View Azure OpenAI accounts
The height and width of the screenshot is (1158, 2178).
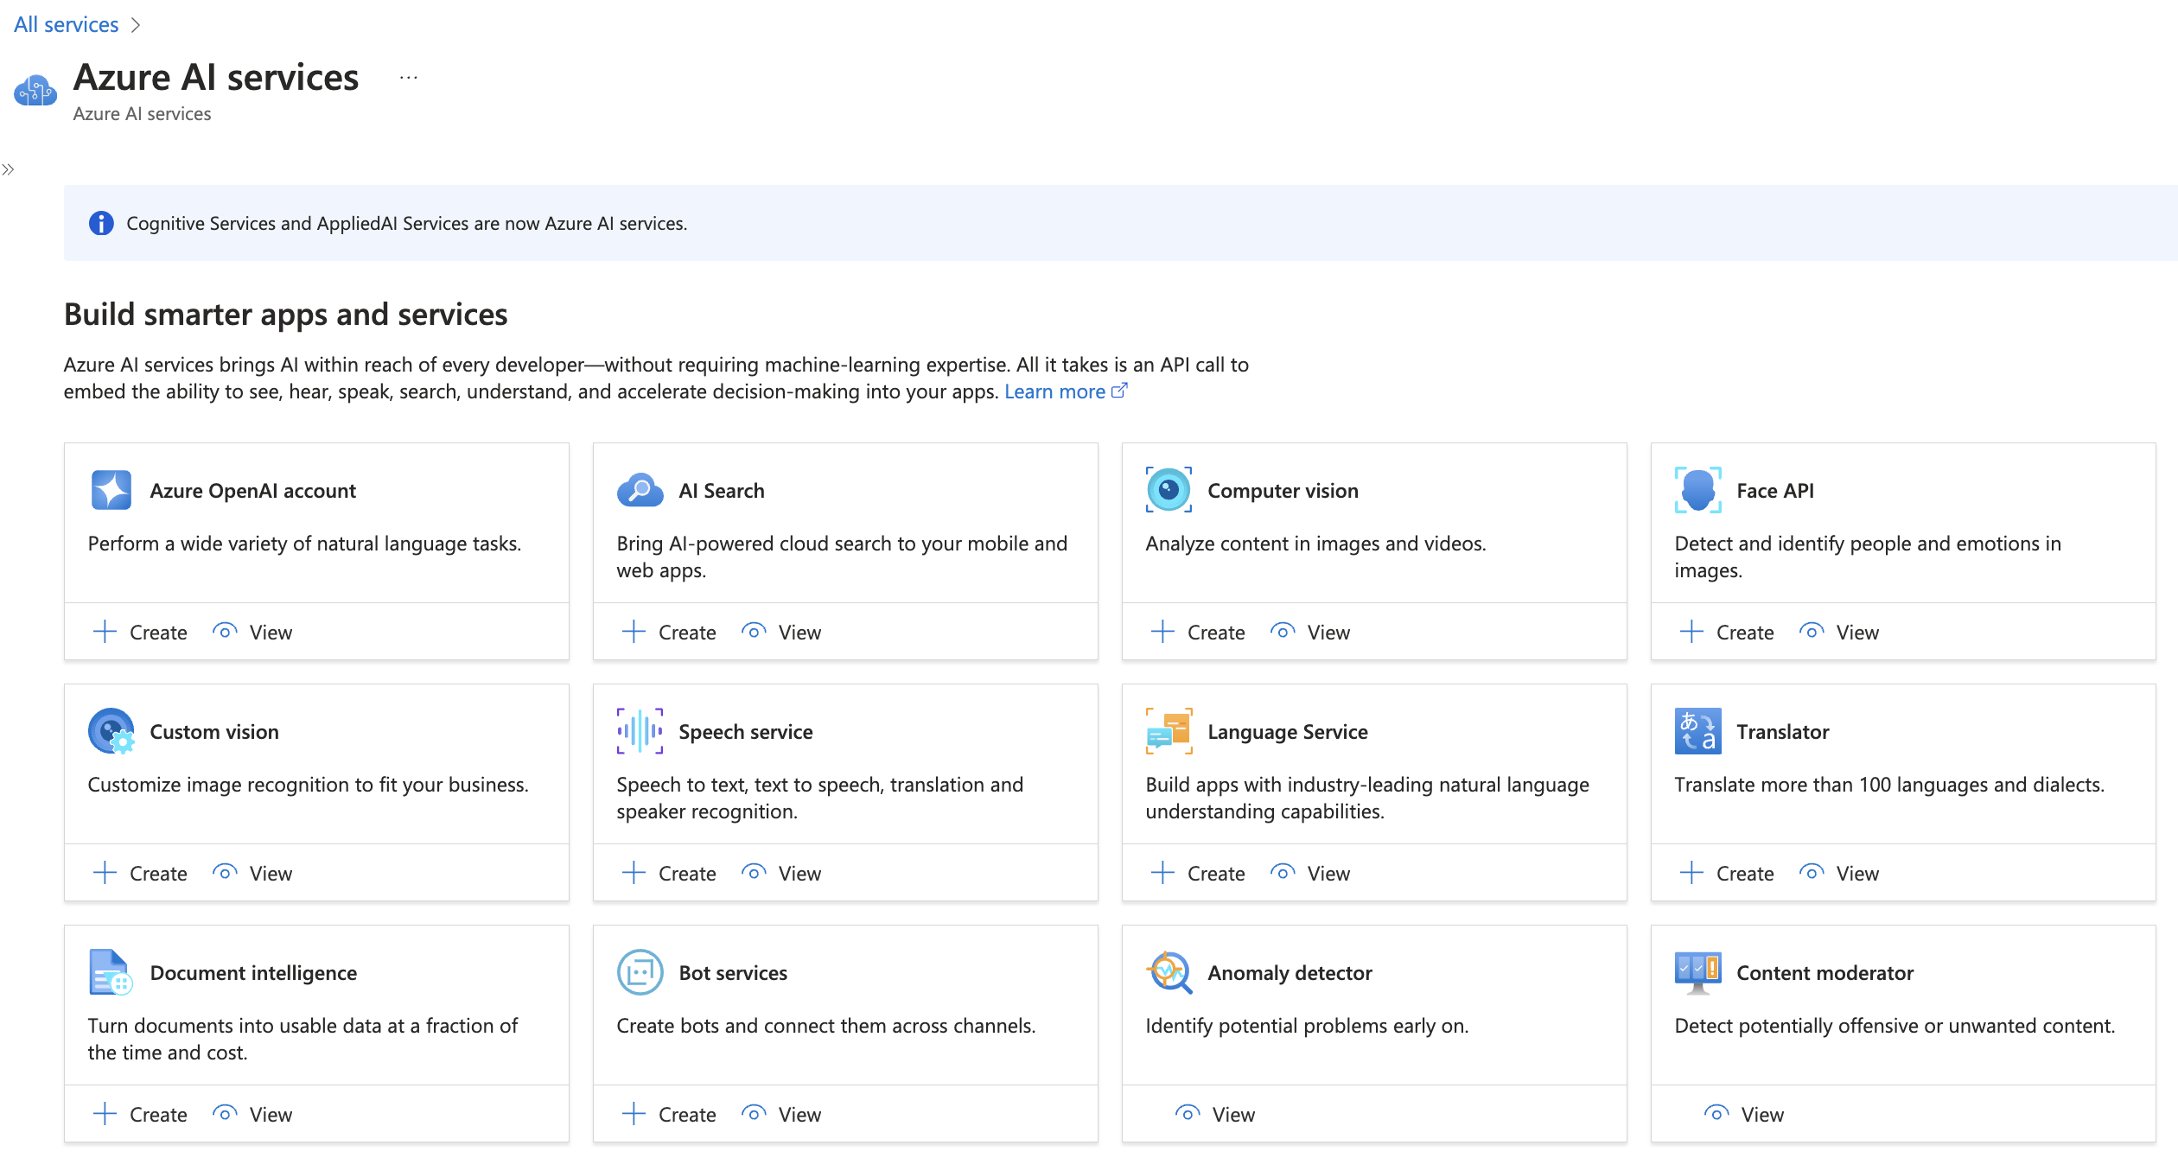[252, 632]
